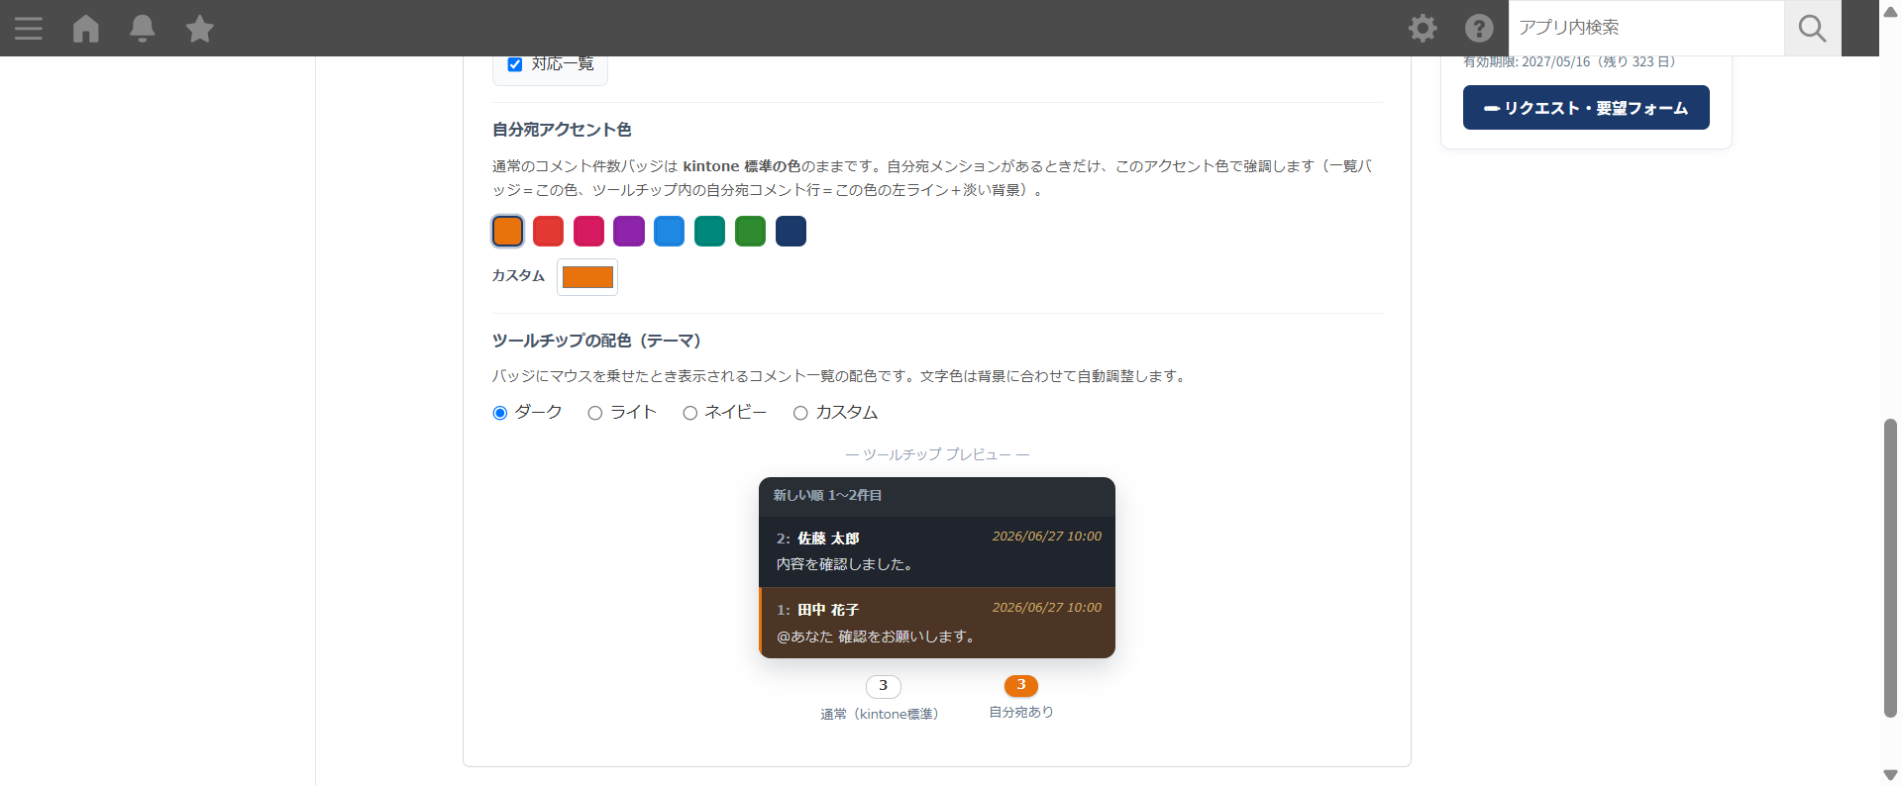Viewport: 1902px width, 786px height.
Task: Click the orange 自分宛あり badge showing 3
Action: (1021, 685)
